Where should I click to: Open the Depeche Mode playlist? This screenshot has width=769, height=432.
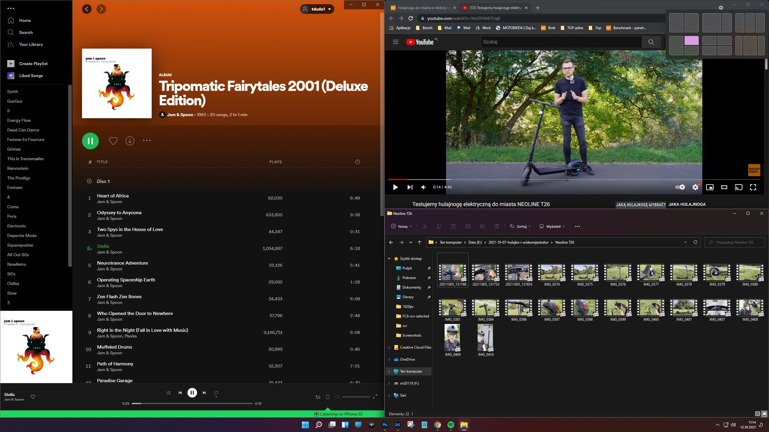click(22, 235)
